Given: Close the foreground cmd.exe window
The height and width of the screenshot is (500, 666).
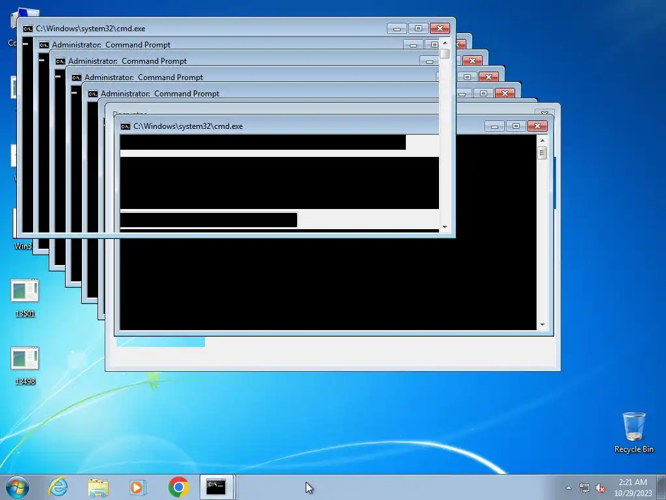Looking at the screenshot, I should click(440, 29).
